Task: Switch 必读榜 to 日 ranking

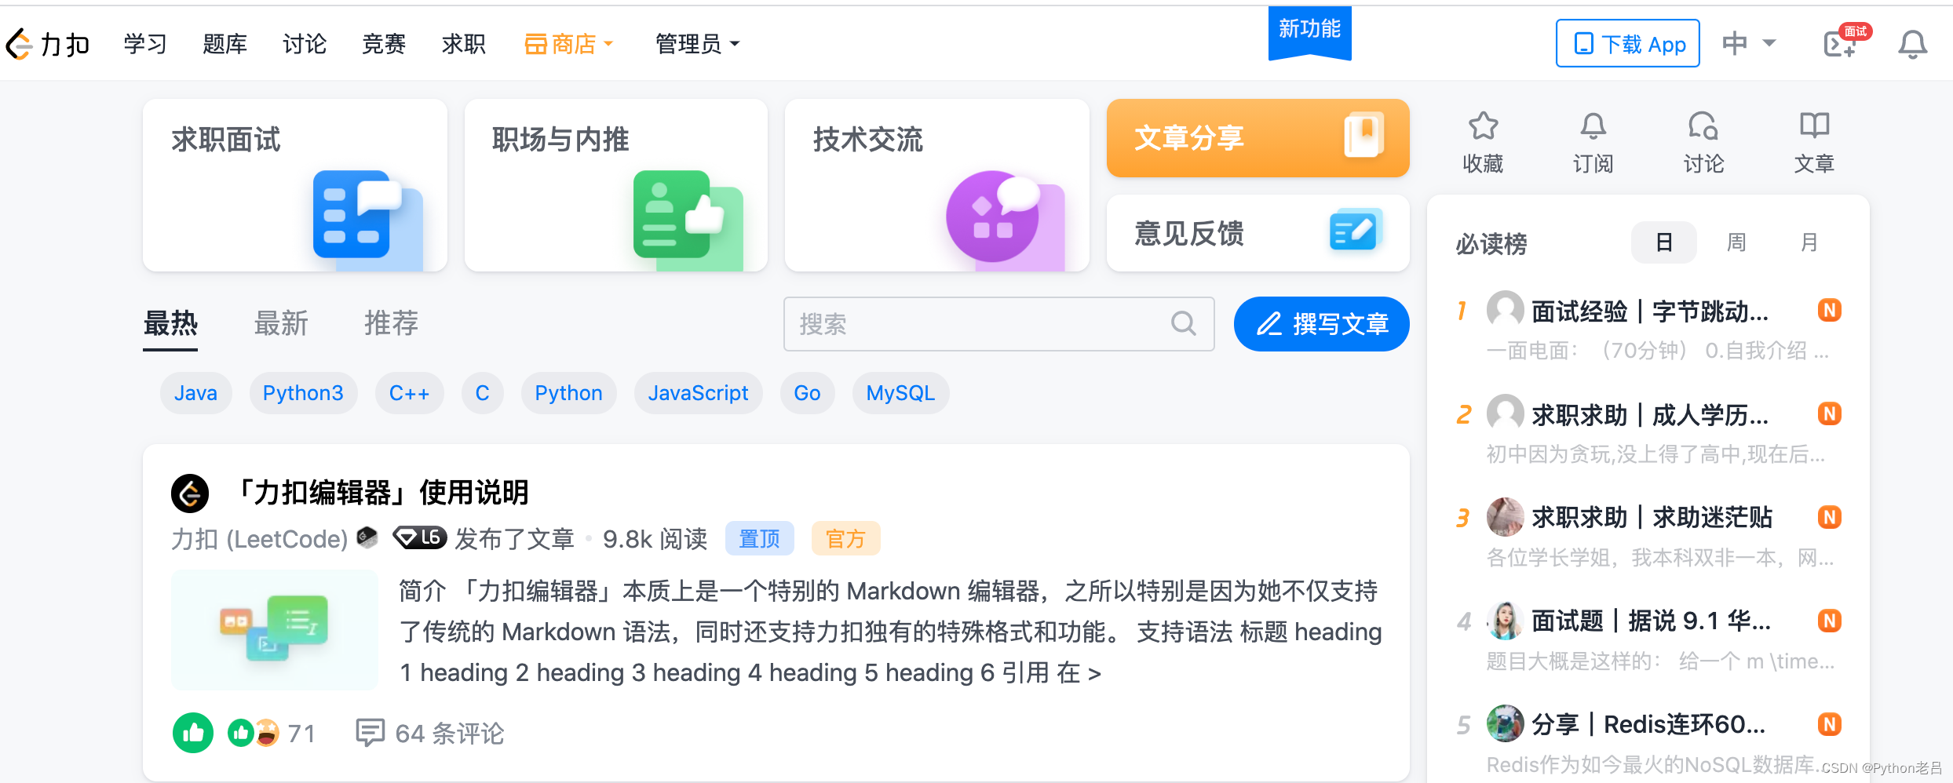Action: [1663, 242]
